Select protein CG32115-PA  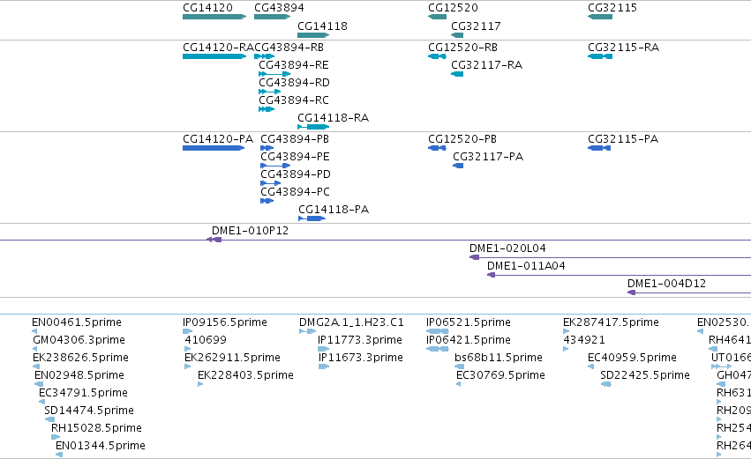(x=599, y=148)
